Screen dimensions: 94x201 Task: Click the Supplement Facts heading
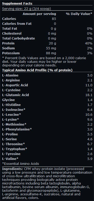pyautogui.click(x=17, y=3)
